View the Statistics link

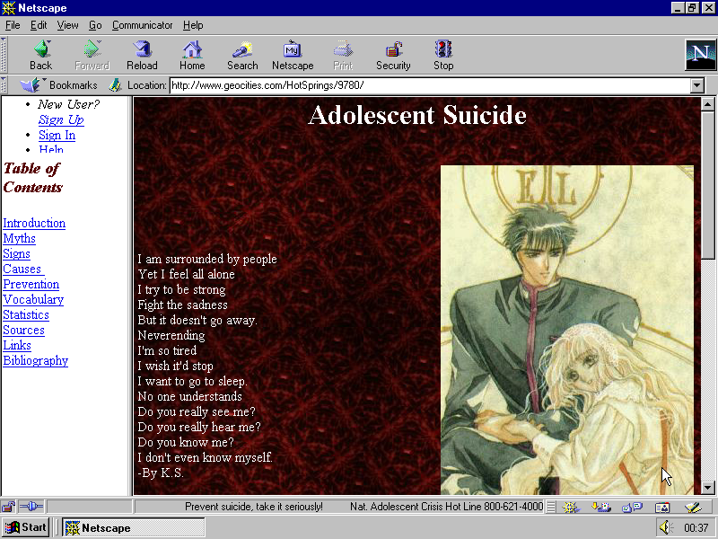click(26, 315)
